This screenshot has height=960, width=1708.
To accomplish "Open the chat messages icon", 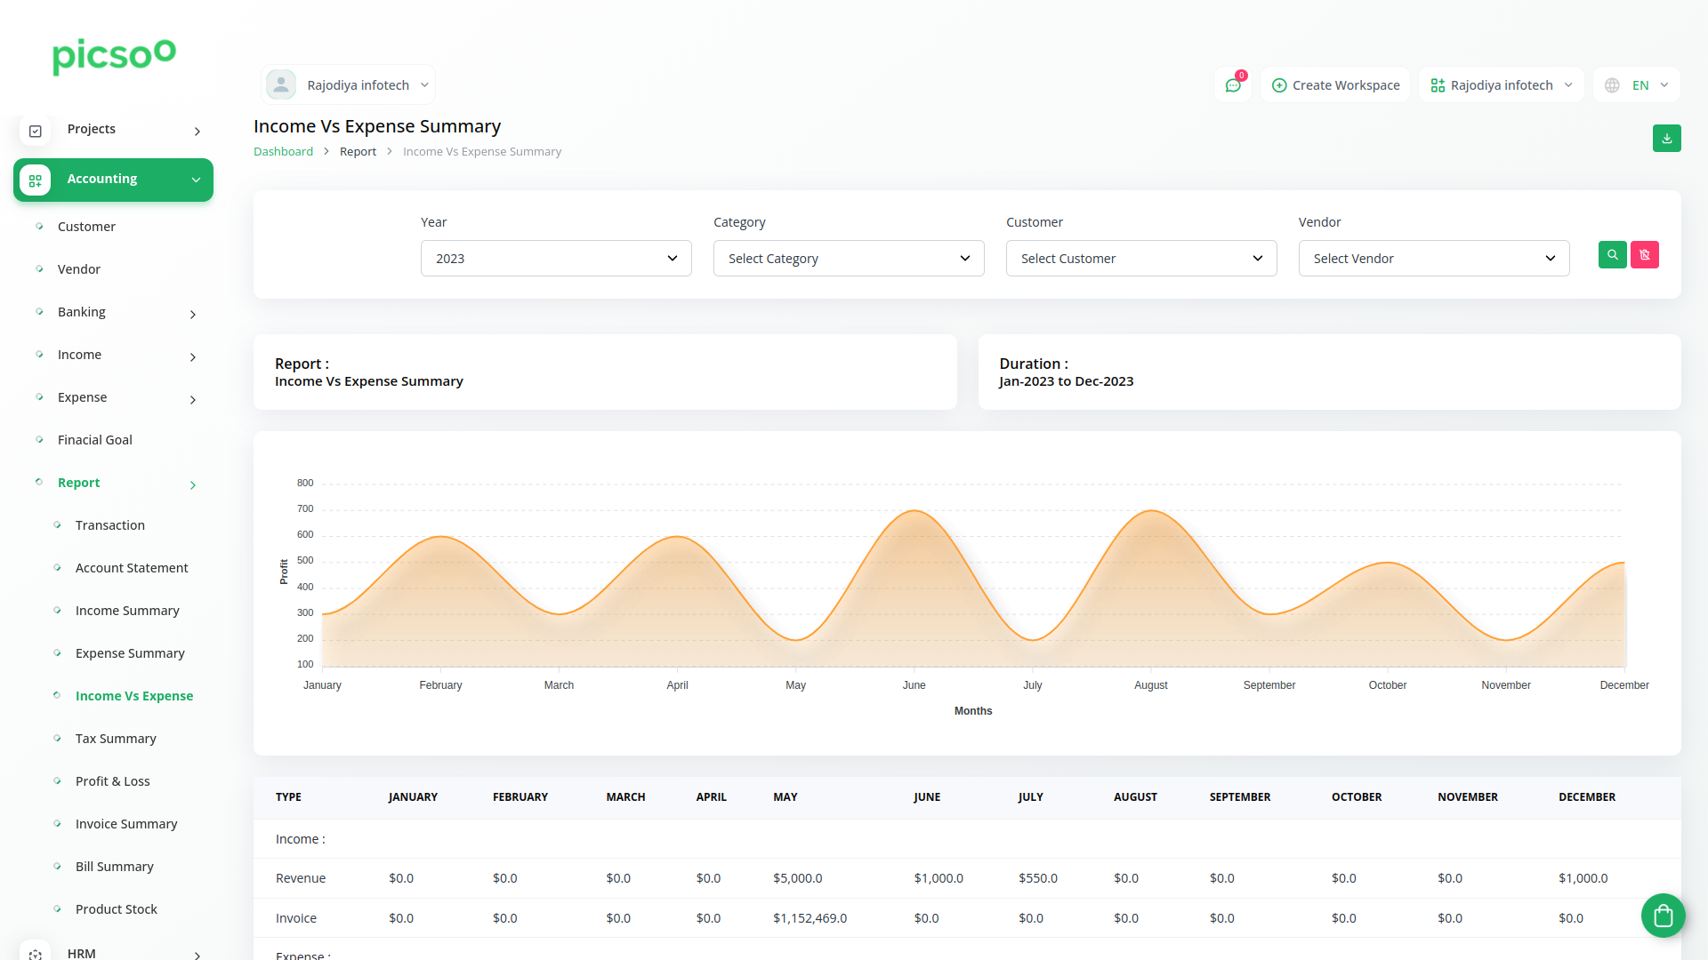I will click(1232, 85).
